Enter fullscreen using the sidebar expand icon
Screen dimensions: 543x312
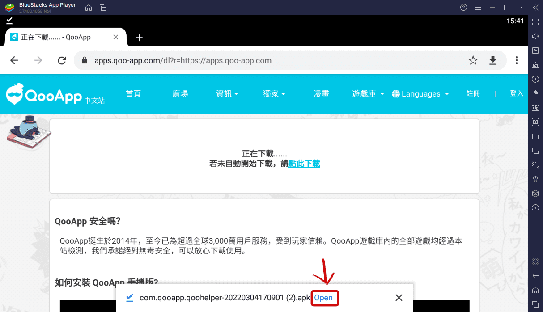(535, 21)
